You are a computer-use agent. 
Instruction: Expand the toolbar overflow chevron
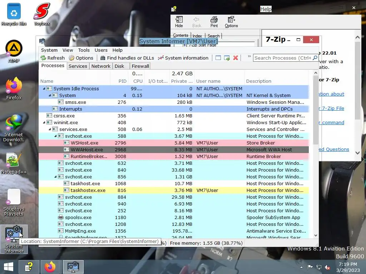249,56
